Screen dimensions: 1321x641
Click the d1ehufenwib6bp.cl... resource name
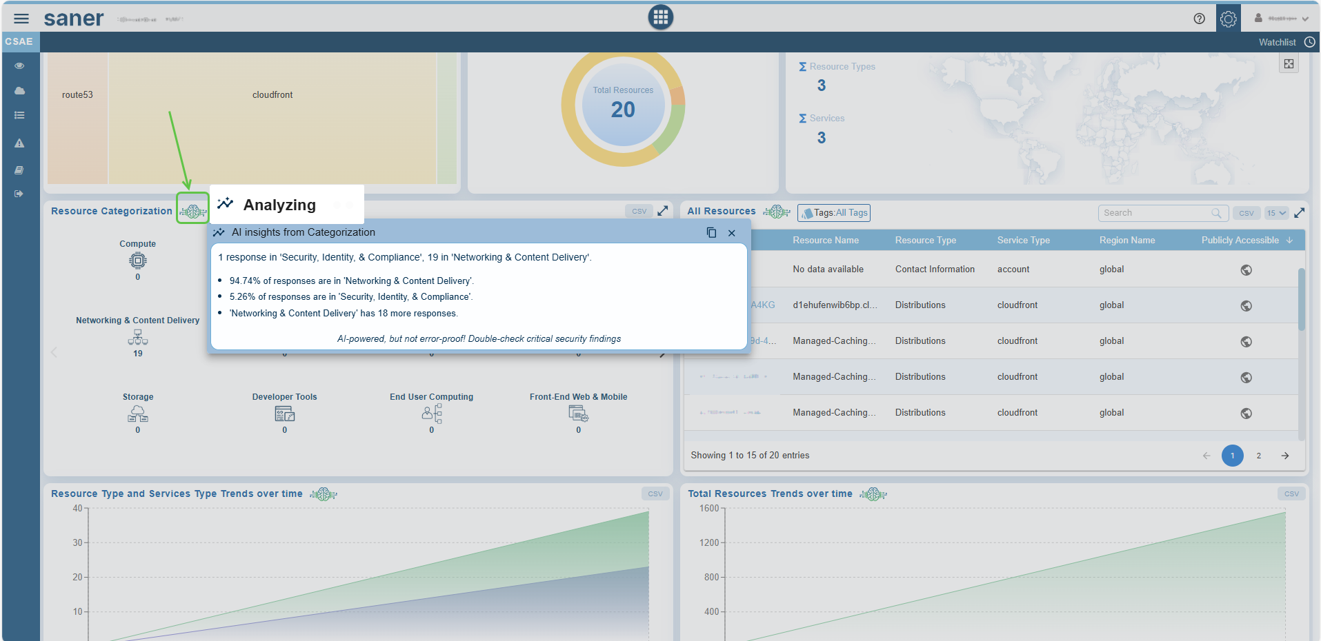[835, 305]
